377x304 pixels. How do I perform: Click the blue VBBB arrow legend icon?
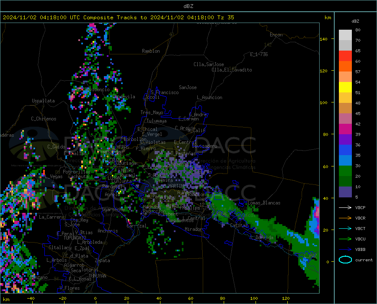tap(345, 250)
